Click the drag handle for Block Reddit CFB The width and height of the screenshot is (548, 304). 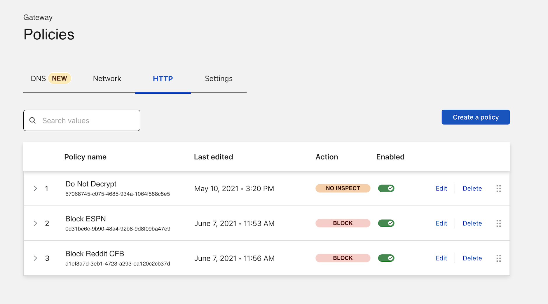[x=498, y=258]
